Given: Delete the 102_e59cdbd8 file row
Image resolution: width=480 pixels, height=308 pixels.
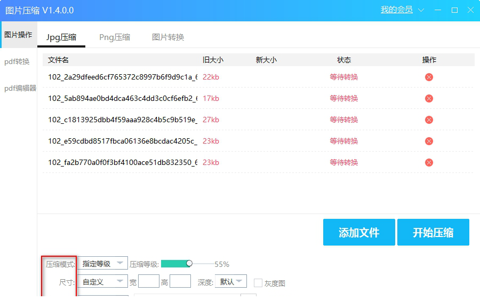Looking at the screenshot, I should point(429,141).
